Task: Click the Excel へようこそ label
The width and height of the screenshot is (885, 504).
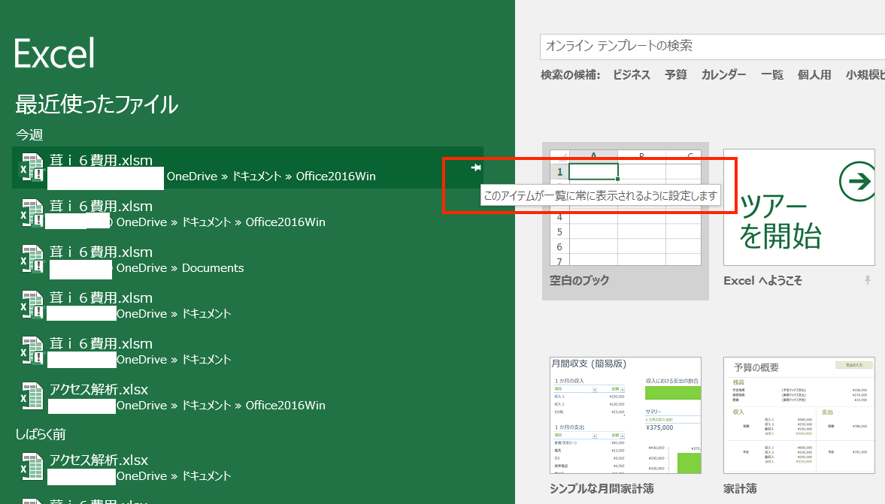Action: (x=762, y=280)
